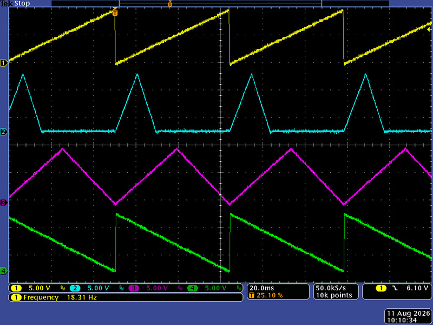Select the green channel 4 badge in readout bar

tap(193, 288)
